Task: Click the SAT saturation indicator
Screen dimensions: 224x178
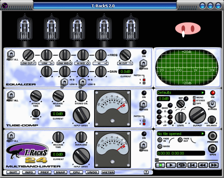Action: pyautogui.click(x=186, y=99)
